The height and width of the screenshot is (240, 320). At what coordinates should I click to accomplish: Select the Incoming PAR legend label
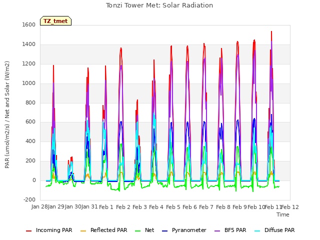(x=54, y=230)
